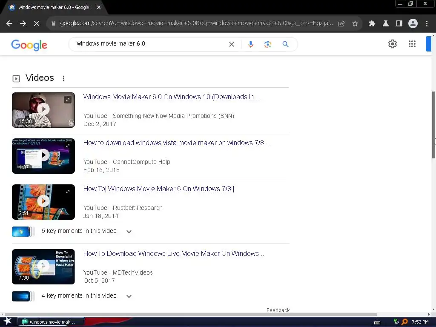Click the scrollbar down arrow
This screenshot has height=327, width=436.
click(433, 309)
